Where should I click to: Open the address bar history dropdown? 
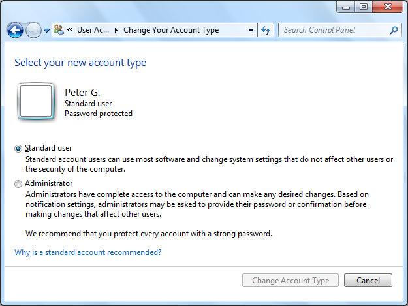[x=251, y=30]
